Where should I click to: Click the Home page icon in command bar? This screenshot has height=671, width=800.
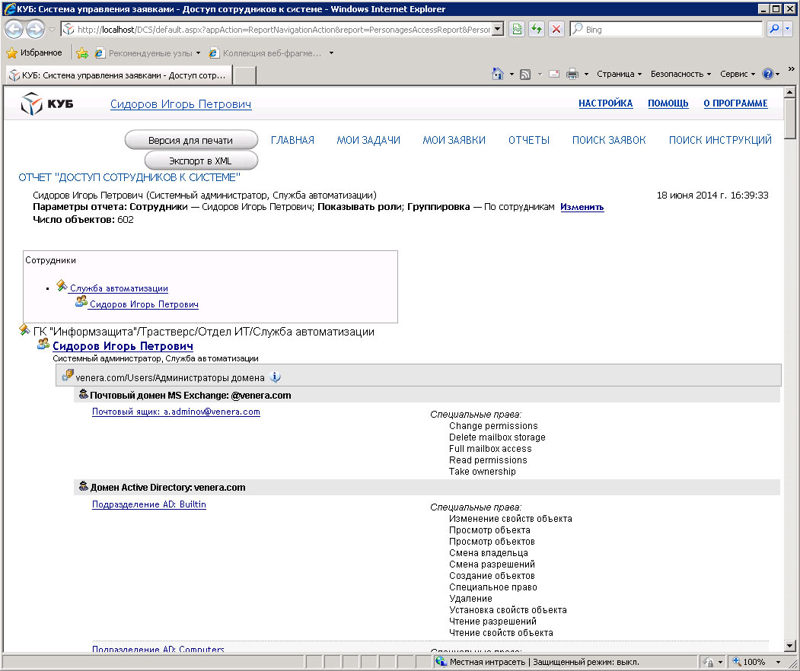498,74
